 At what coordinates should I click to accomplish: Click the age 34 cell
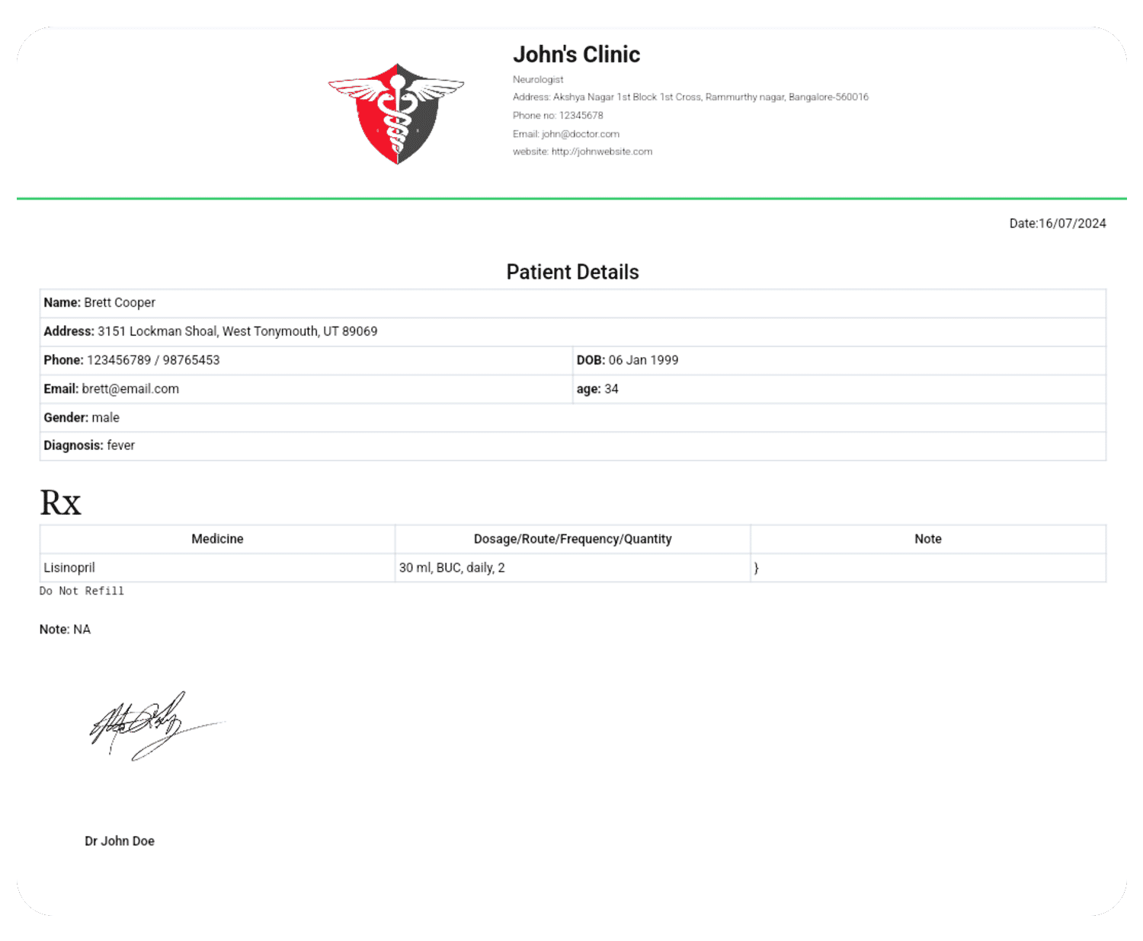point(839,389)
